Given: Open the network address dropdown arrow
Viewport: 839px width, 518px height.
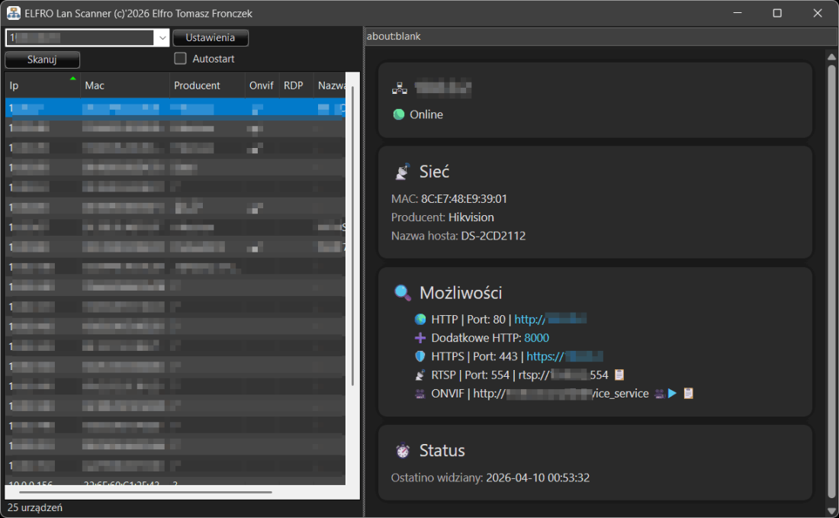Looking at the screenshot, I should pyautogui.click(x=162, y=37).
